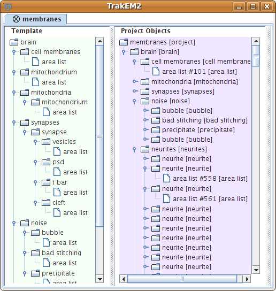Click the area list #101 document icon
The height and width of the screenshot is (291, 276).
(x=156, y=71)
